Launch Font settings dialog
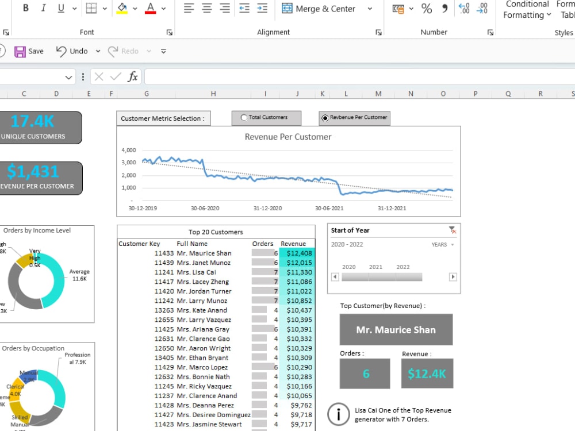Viewport: 575px width, 431px height. [x=170, y=33]
